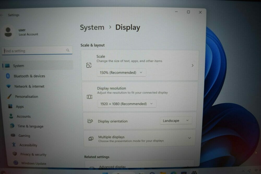Click the Display title in breadcrumb

click(x=128, y=27)
